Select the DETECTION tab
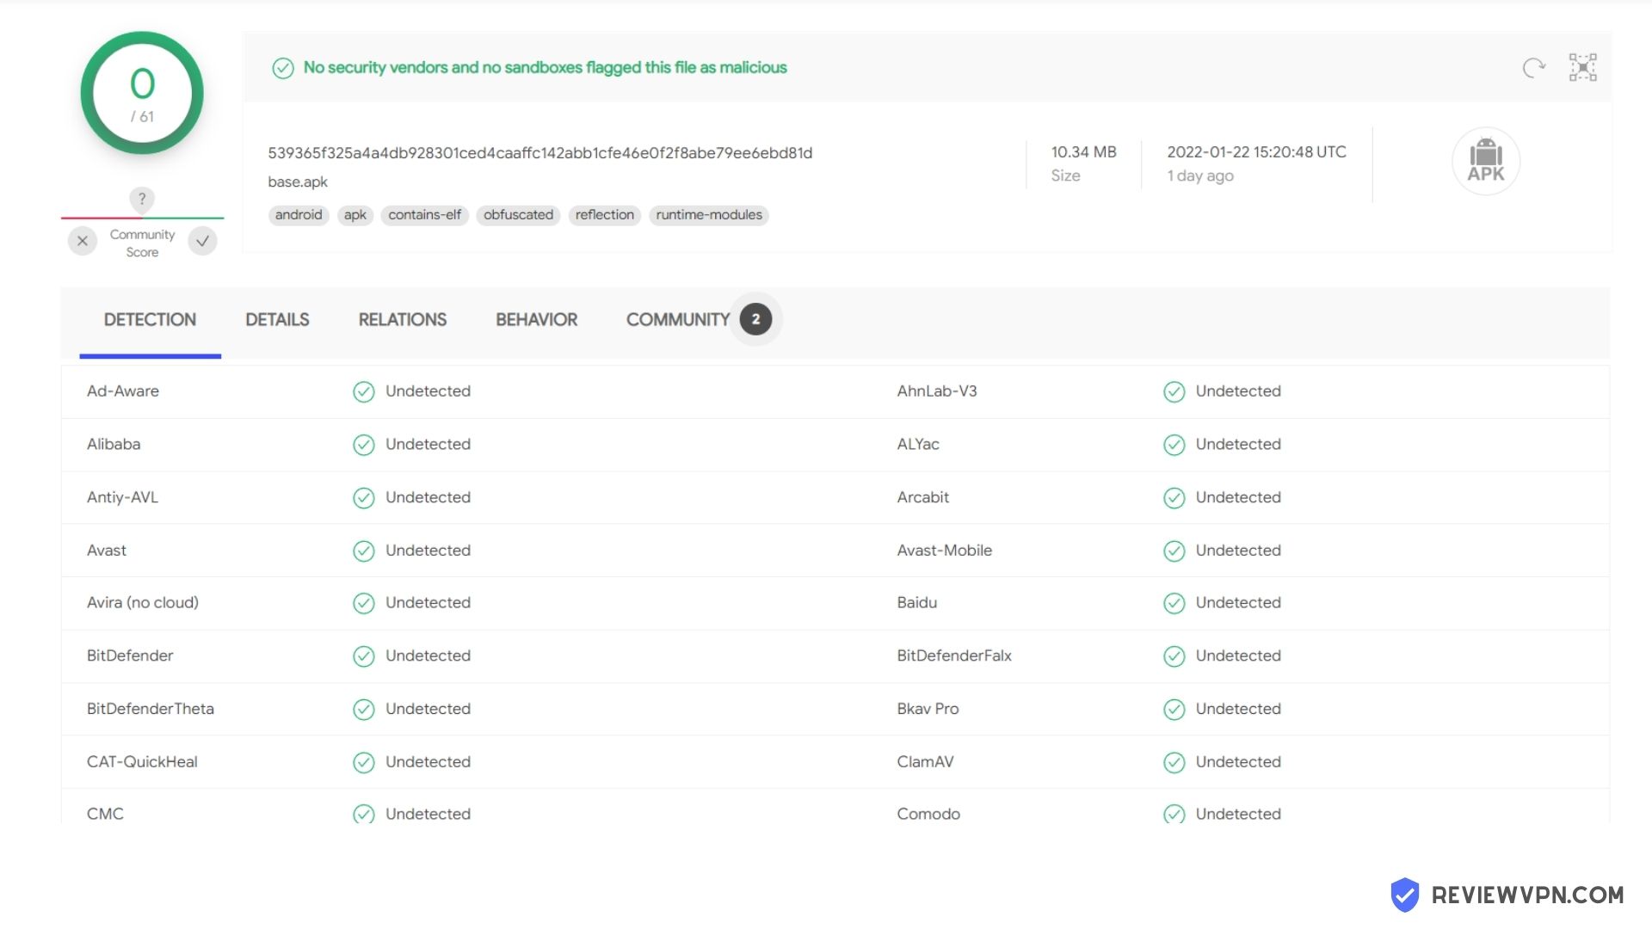1652x929 pixels. point(150,319)
